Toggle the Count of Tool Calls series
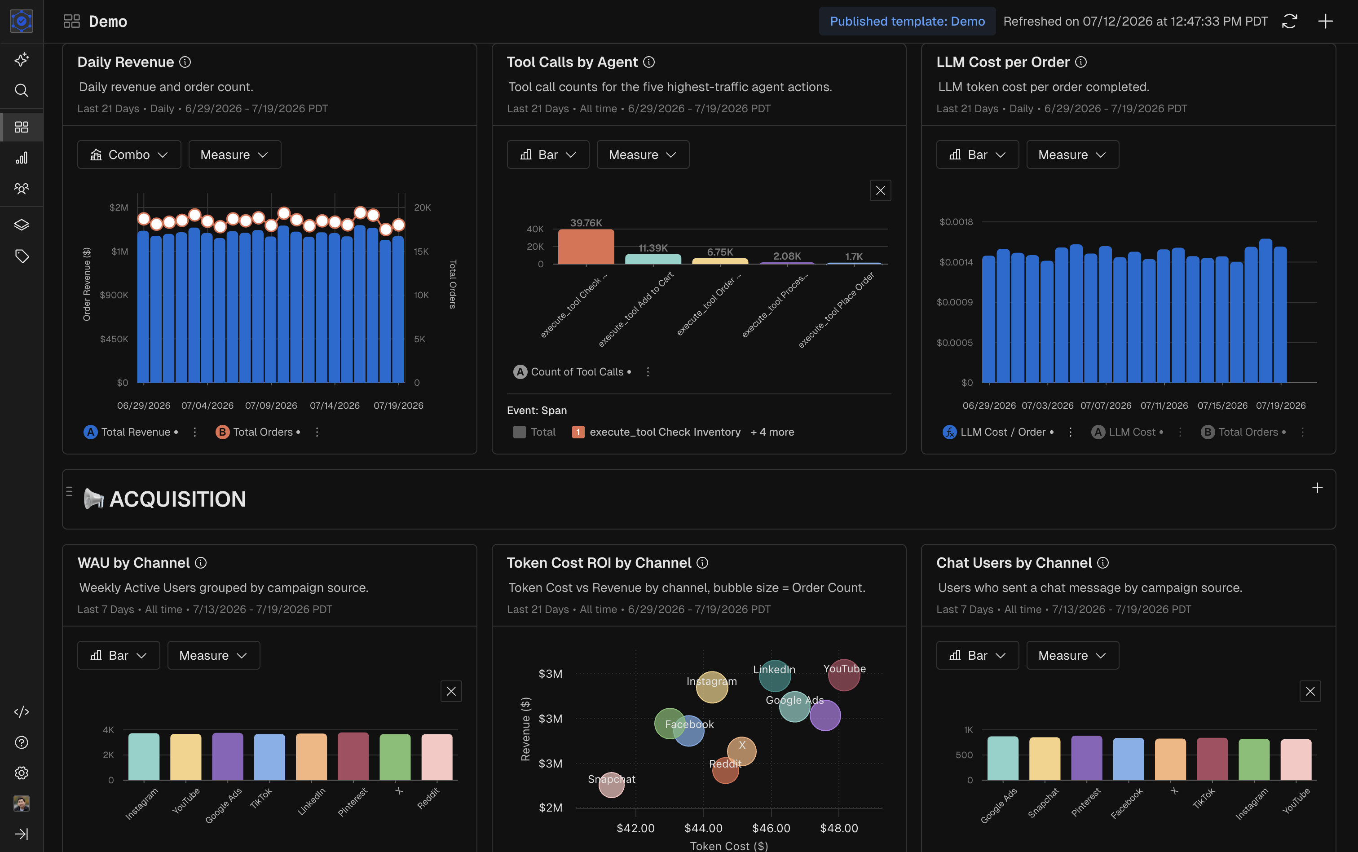This screenshot has height=852, width=1358. click(572, 372)
